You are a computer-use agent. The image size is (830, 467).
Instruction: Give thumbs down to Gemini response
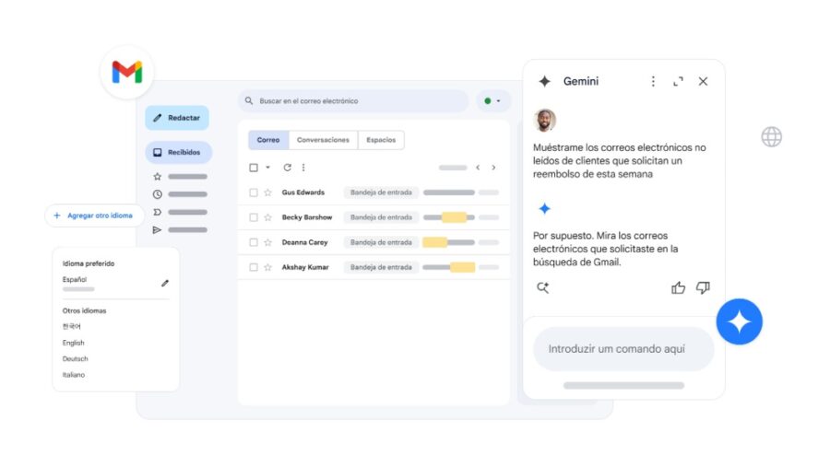703,287
